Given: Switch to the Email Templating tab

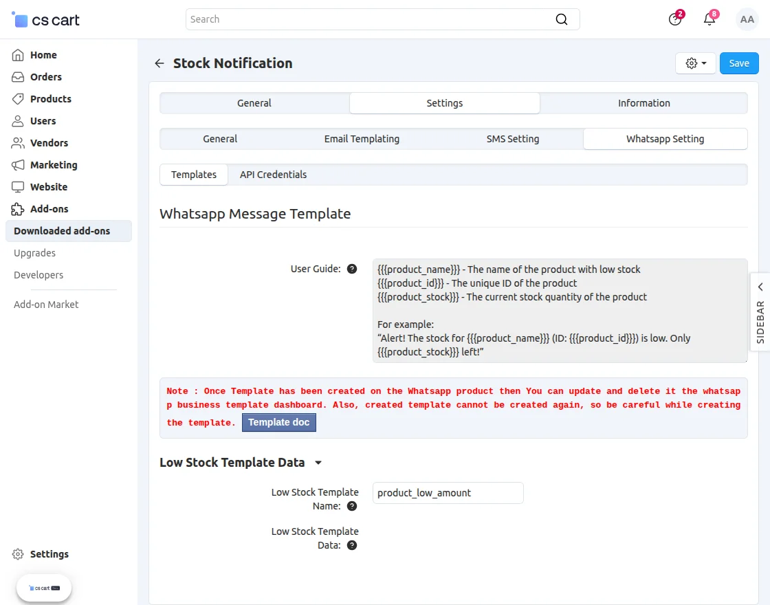Looking at the screenshot, I should tap(362, 139).
